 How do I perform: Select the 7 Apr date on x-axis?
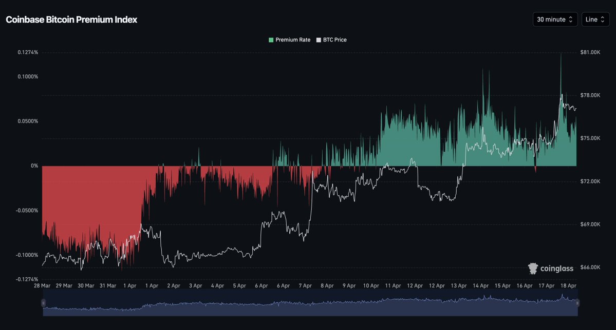click(305, 285)
